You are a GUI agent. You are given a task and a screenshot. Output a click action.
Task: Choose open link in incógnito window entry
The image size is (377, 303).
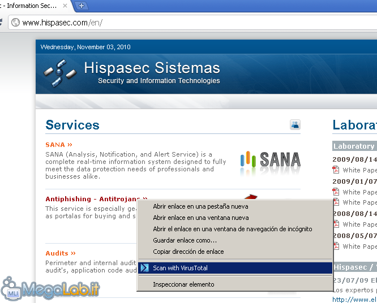tap(235, 229)
